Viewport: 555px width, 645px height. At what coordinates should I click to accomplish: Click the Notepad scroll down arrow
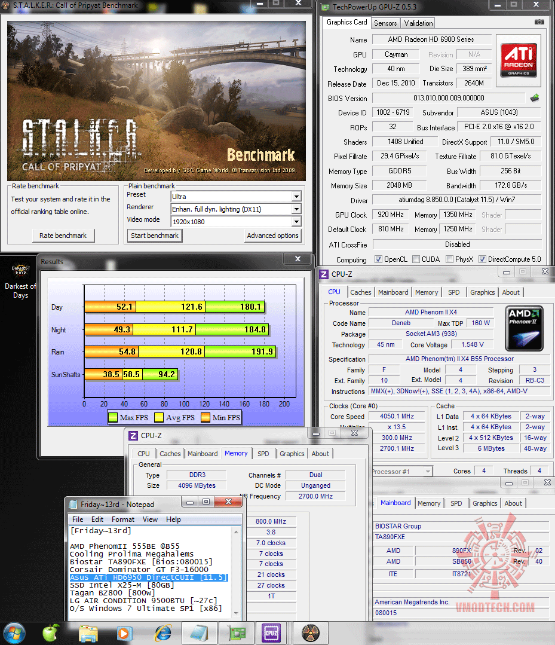[236, 613]
